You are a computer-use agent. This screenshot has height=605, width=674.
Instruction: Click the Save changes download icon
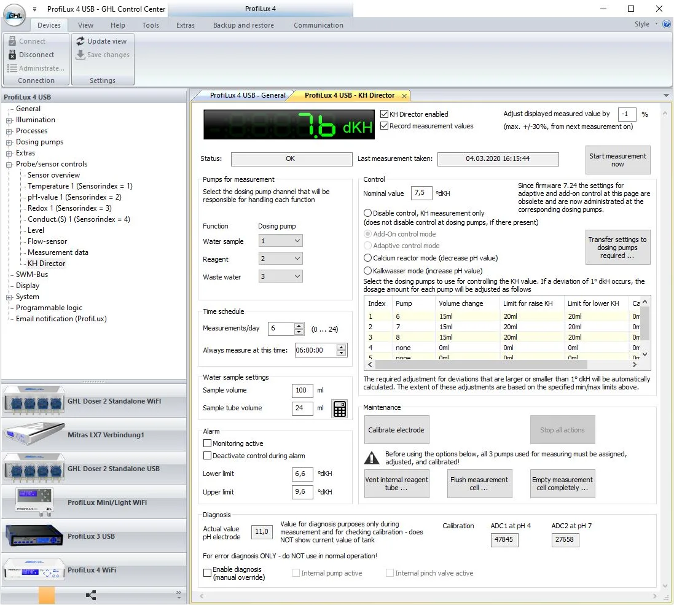click(x=80, y=55)
